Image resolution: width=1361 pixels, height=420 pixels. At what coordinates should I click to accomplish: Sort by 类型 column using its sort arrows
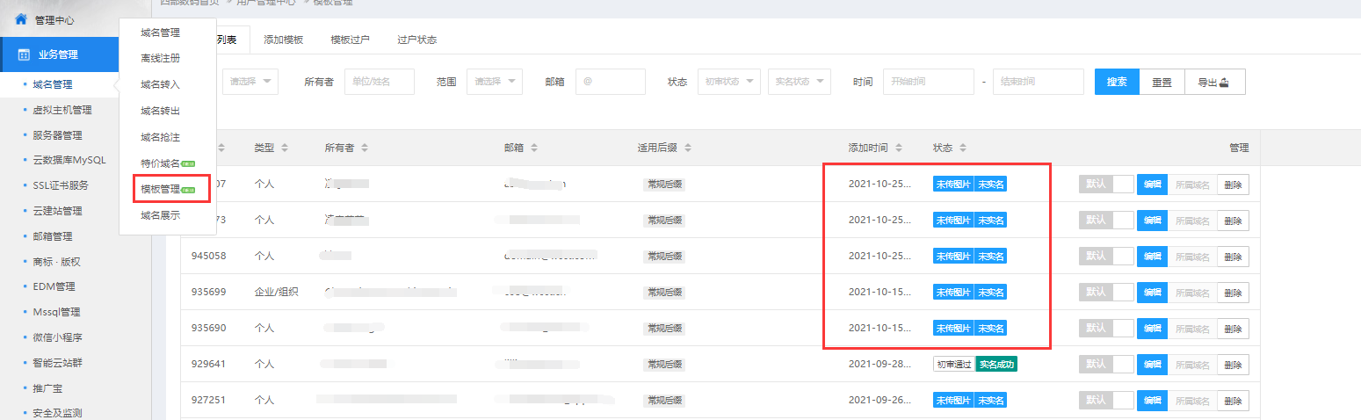point(285,148)
